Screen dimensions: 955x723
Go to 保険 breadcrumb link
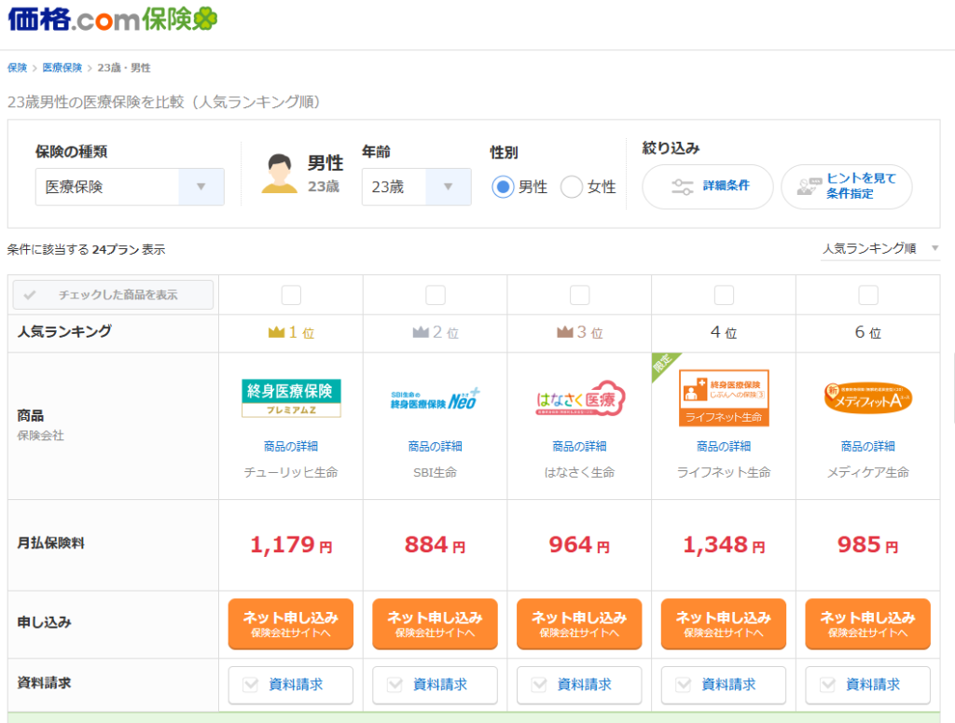pyautogui.click(x=17, y=67)
